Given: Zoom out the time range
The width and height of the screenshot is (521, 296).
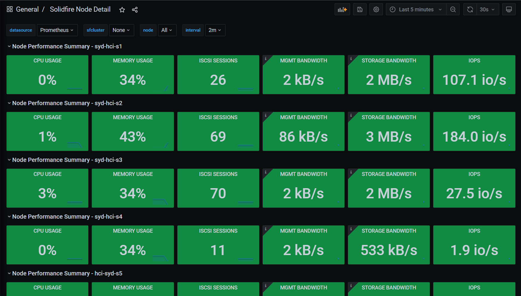Looking at the screenshot, I should [x=453, y=10].
